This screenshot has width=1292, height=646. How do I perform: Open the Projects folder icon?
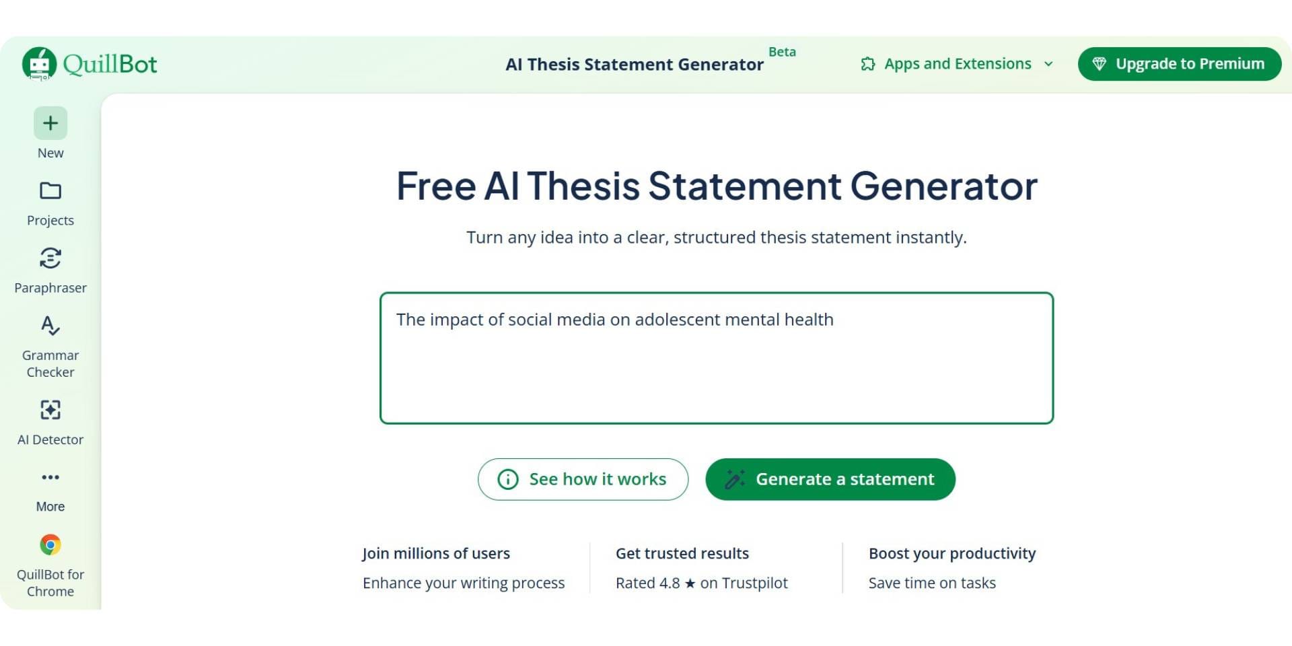point(50,191)
